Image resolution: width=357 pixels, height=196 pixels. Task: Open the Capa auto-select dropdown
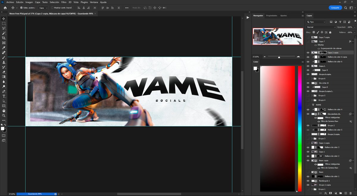pyautogui.click(x=43, y=8)
